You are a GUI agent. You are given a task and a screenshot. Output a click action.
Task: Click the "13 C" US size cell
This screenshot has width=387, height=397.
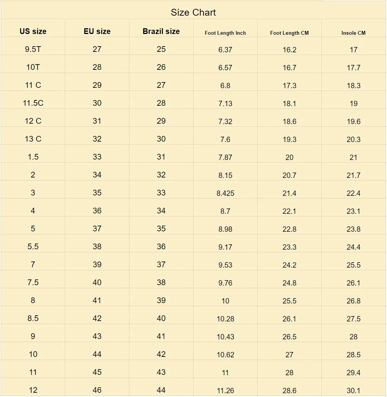point(33,139)
